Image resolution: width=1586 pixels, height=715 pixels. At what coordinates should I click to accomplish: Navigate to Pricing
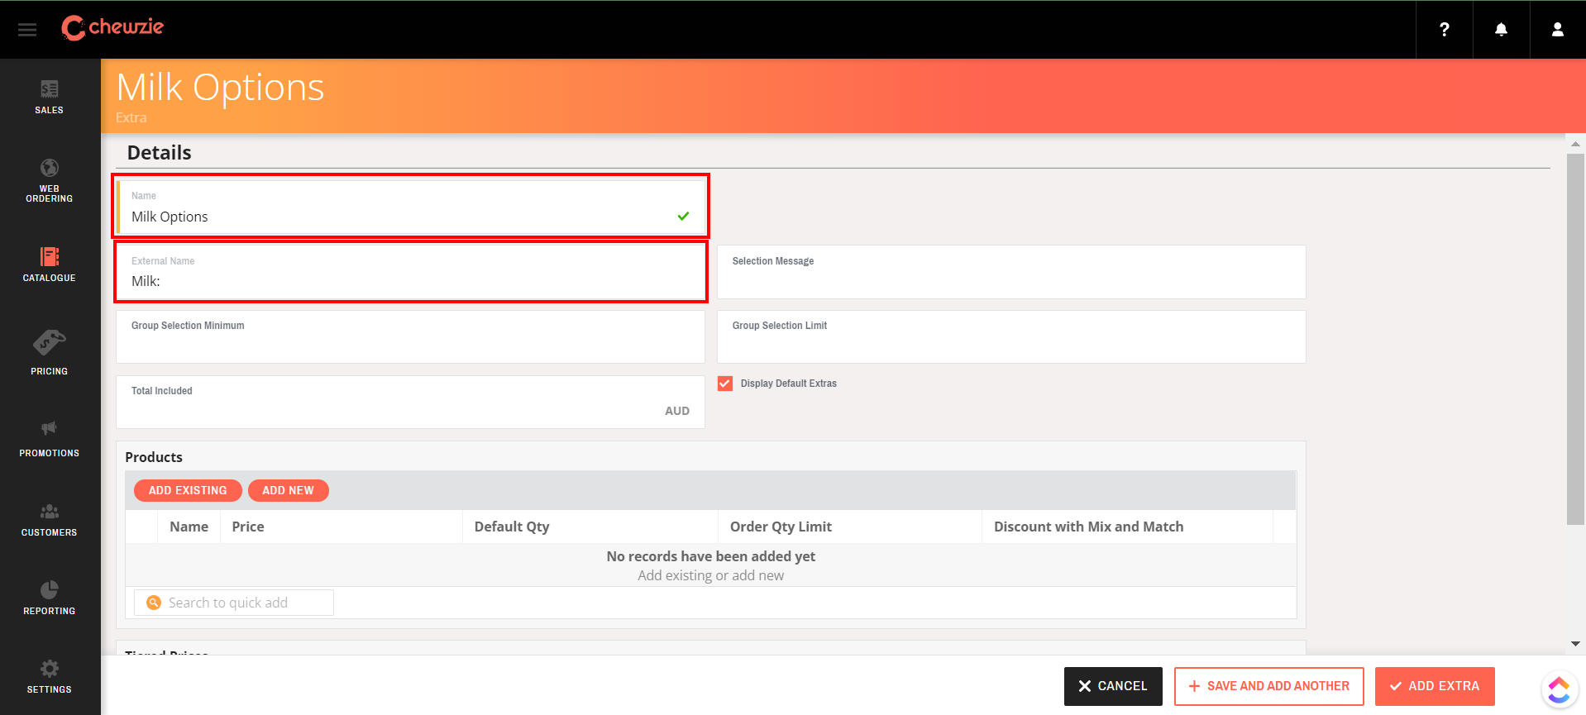(x=50, y=353)
